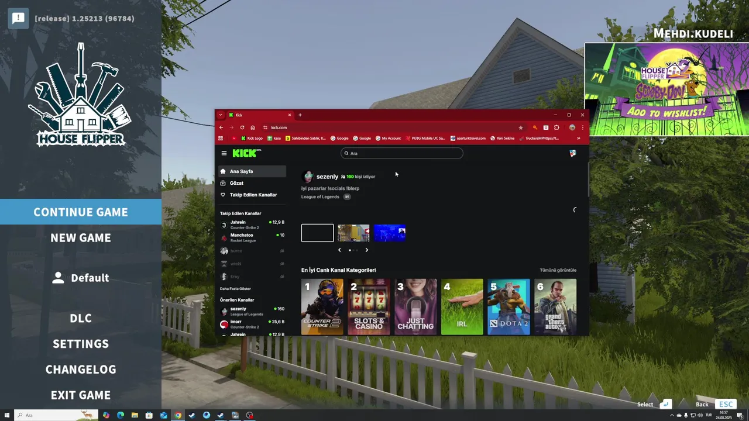Open Chrome three-dot menu
Screen dimensions: 749x421
click(582, 127)
